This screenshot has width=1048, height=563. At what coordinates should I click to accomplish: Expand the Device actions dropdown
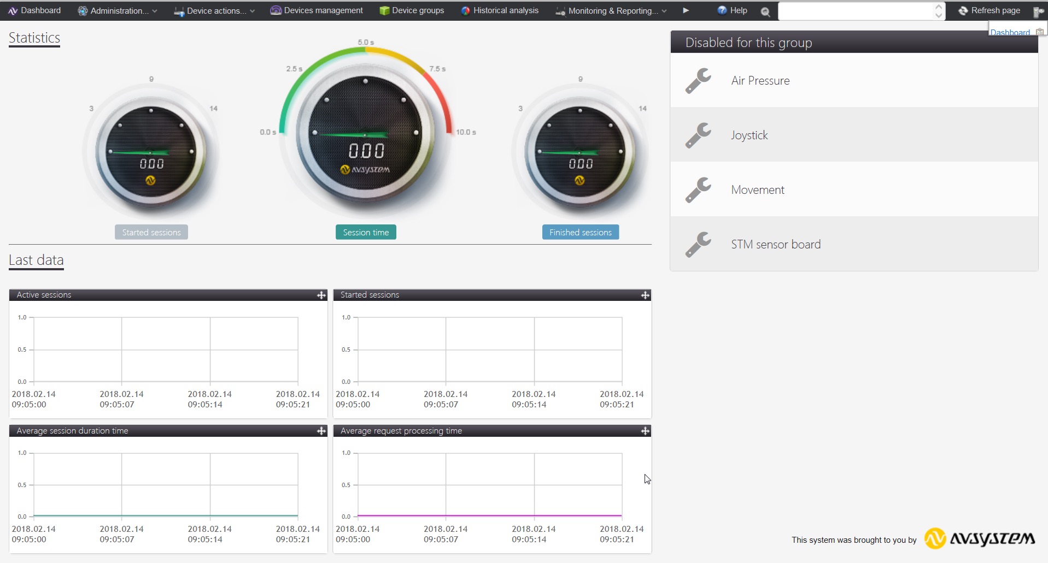click(214, 10)
